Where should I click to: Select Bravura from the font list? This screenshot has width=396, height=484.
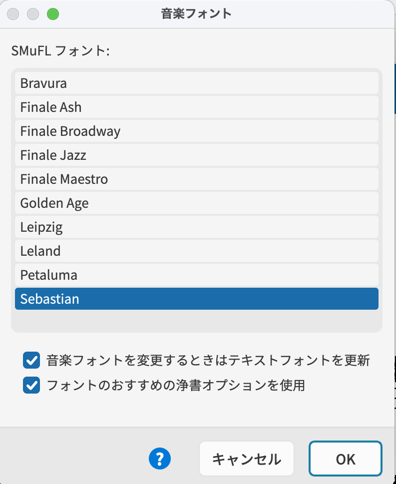(196, 83)
